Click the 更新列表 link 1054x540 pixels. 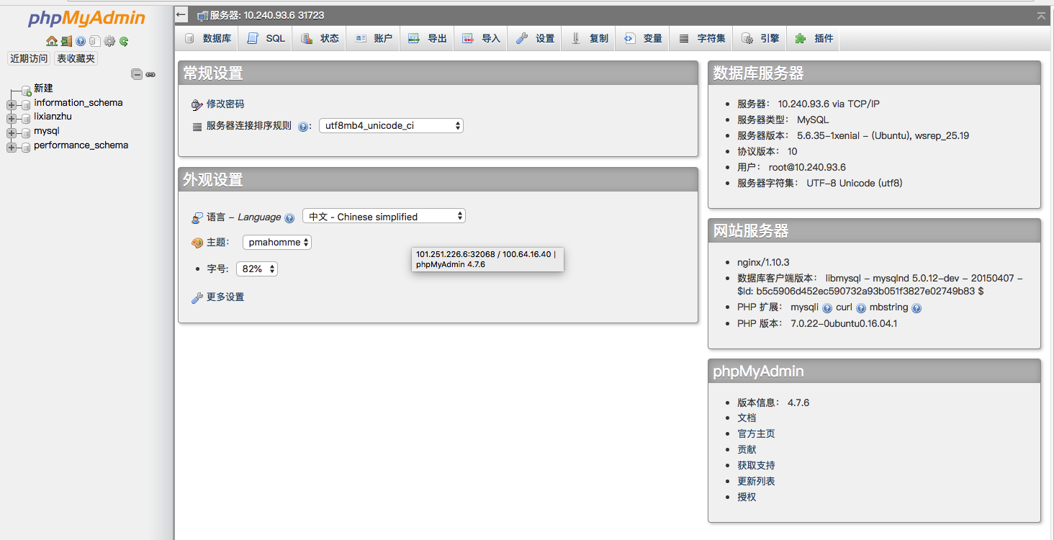[x=756, y=481]
